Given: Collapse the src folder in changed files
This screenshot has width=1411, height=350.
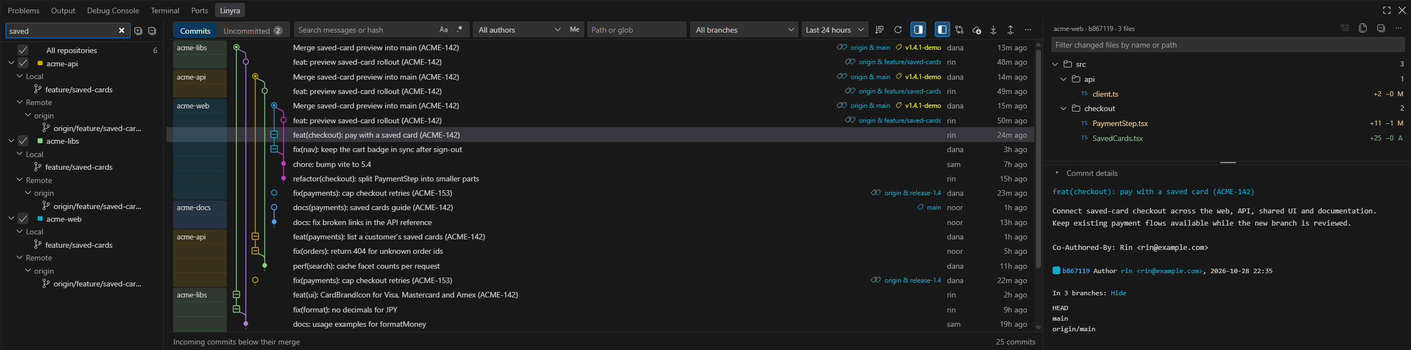Looking at the screenshot, I should click(1055, 64).
